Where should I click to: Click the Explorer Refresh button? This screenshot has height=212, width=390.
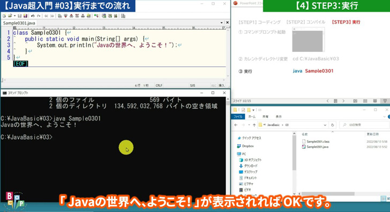click(x=333, y=125)
